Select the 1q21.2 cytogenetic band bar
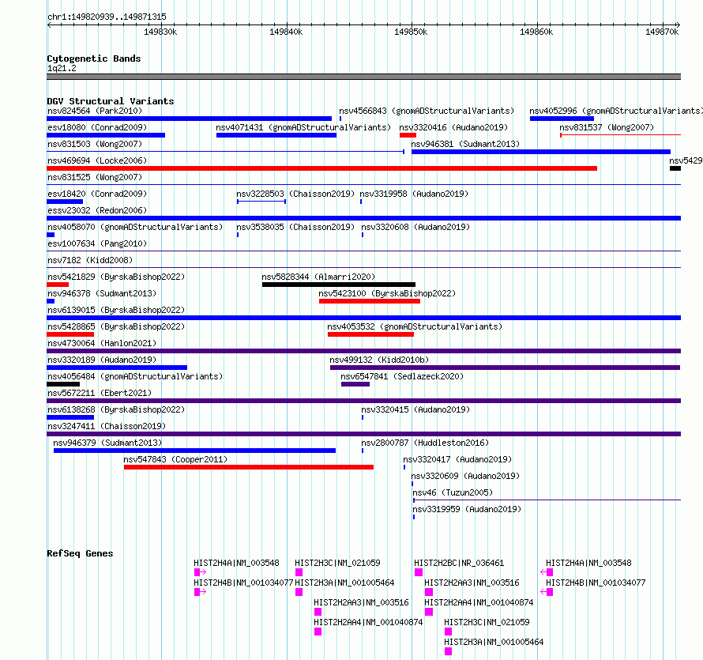 click(363, 77)
